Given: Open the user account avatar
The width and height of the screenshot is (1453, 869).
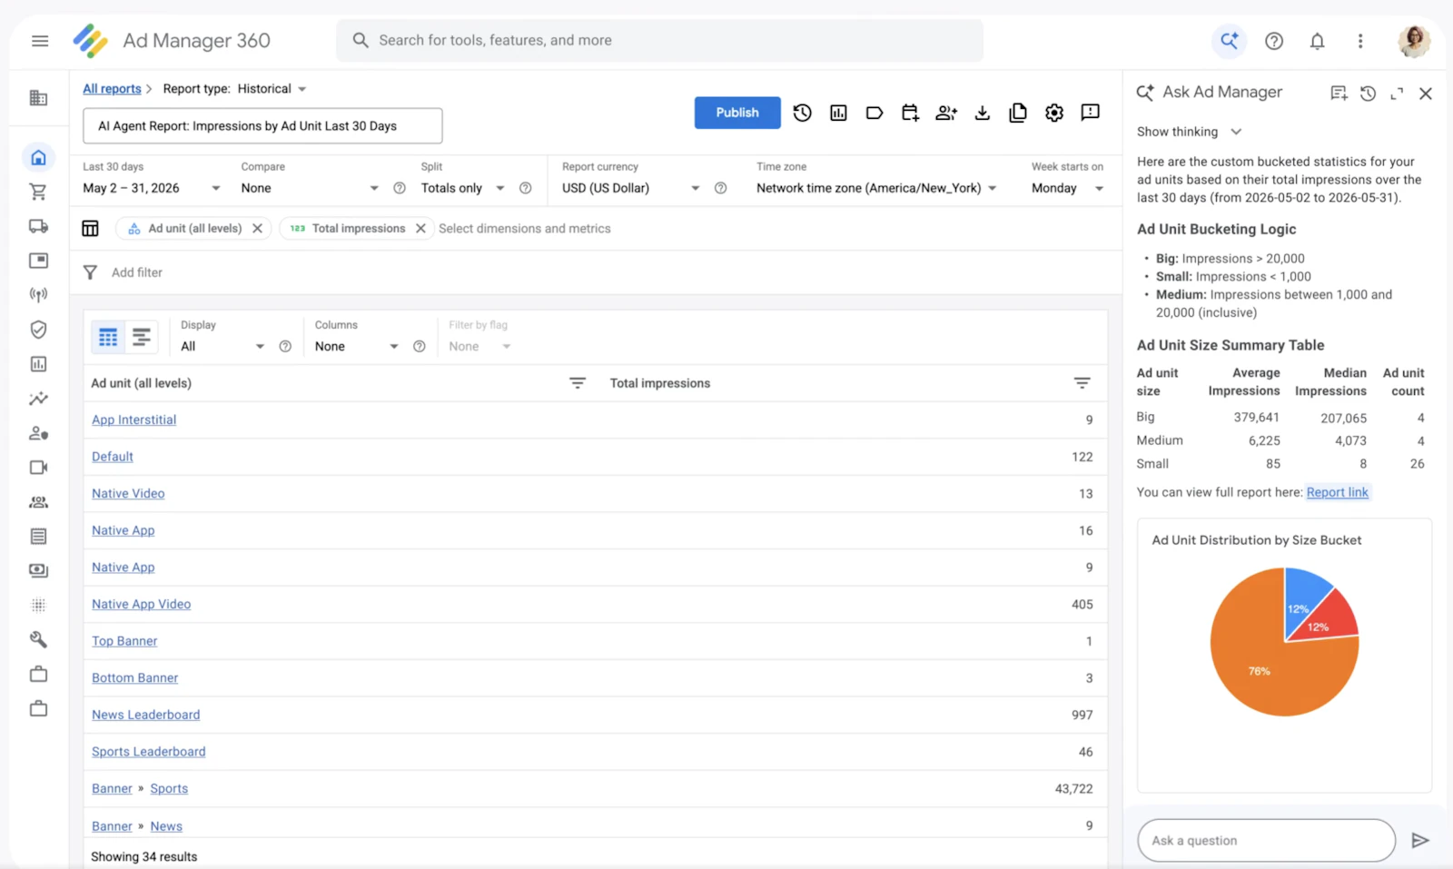Looking at the screenshot, I should pos(1414,41).
